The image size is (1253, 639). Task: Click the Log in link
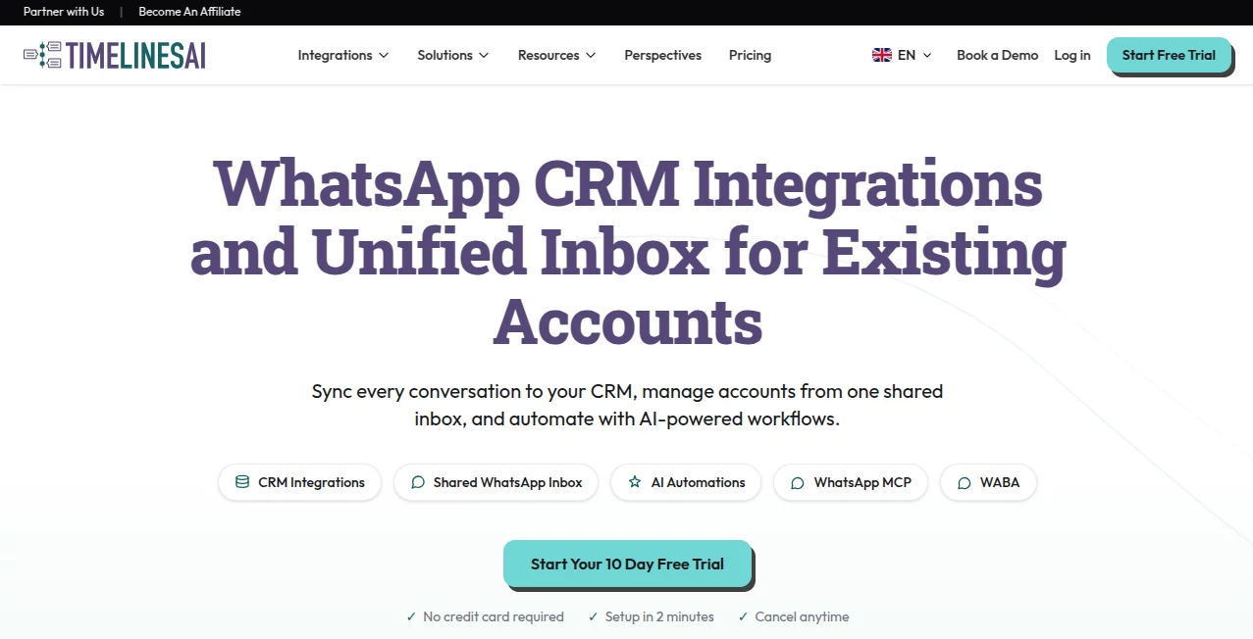tap(1071, 55)
